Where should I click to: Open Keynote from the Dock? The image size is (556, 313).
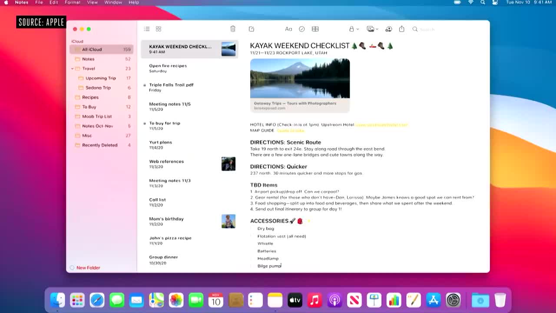click(x=374, y=300)
